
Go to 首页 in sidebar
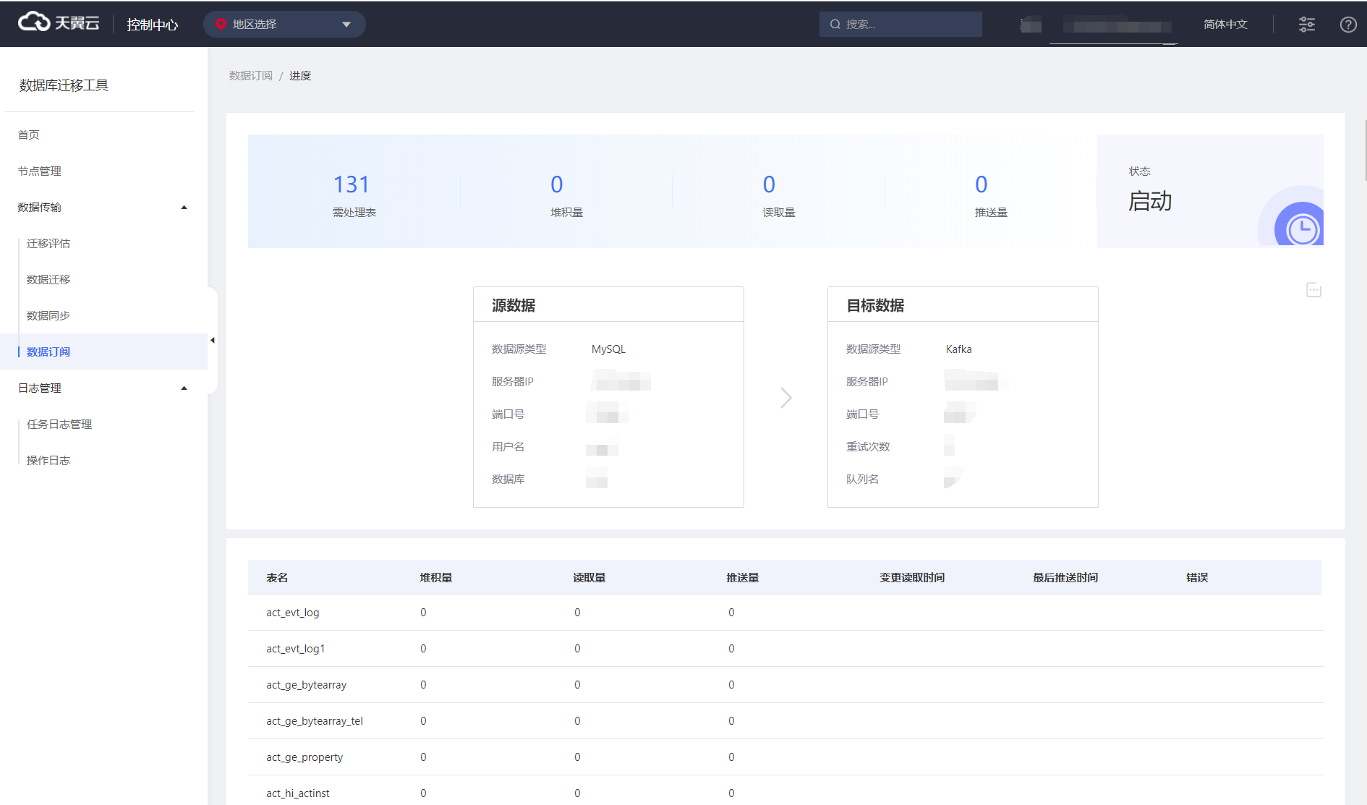tap(29, 135)
